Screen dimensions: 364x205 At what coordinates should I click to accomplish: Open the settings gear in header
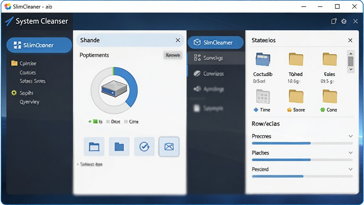pos(344,21)
